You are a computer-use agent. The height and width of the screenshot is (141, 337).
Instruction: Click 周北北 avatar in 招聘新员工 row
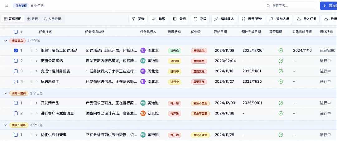click(x=143, y=81)
